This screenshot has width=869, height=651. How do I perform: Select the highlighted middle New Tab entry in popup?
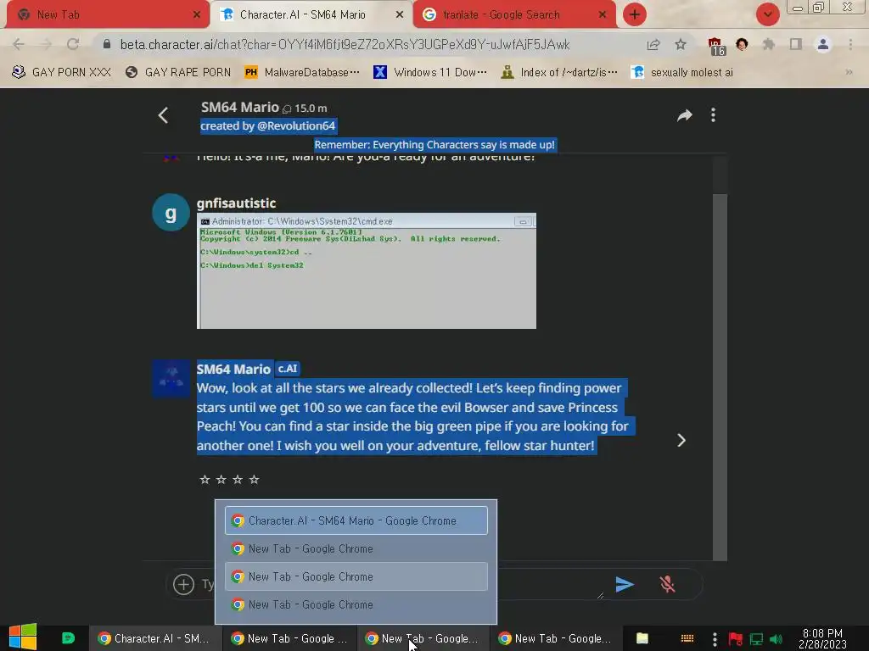[356, 576]
